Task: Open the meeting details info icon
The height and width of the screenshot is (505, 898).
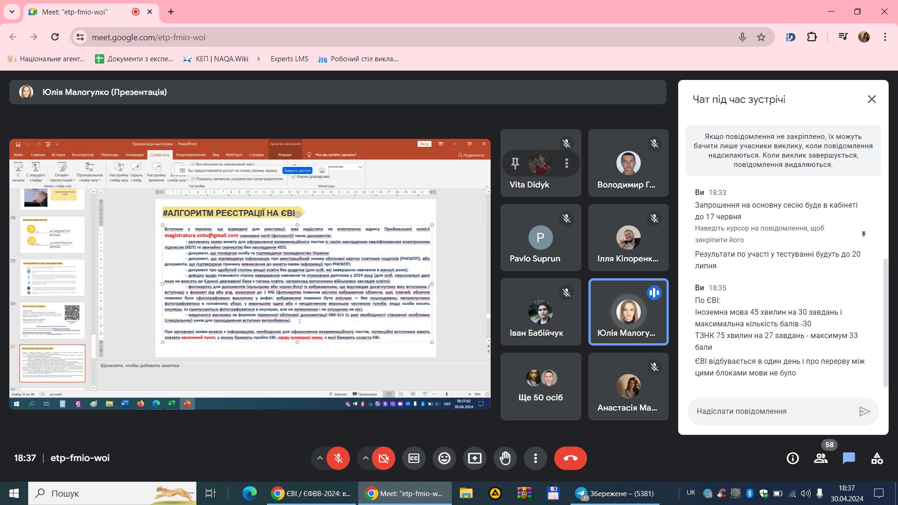Action: pyautogui.click(x=793, y=458)
